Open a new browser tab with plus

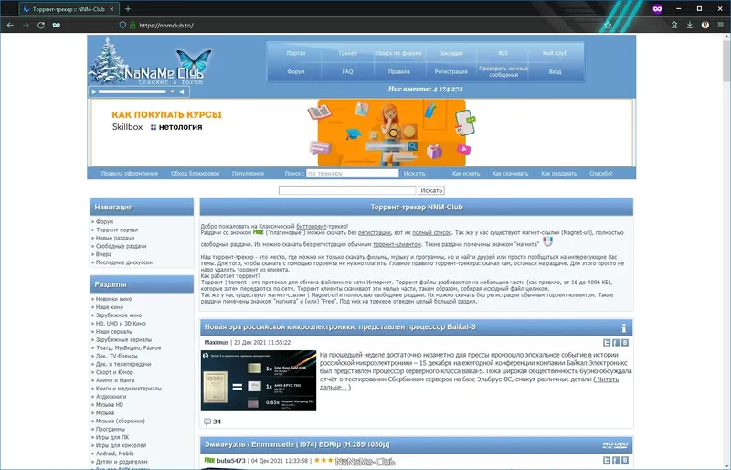(x=128, y=9)
